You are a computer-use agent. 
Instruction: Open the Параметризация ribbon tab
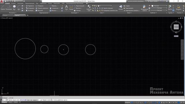(29, 3)
